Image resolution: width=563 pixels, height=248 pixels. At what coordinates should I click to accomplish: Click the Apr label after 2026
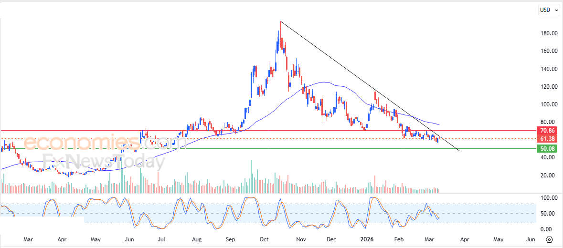(x=465, y=239)
